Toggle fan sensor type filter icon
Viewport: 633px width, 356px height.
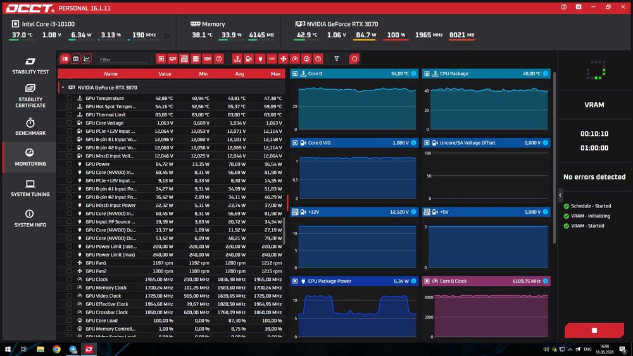(284, 59)
